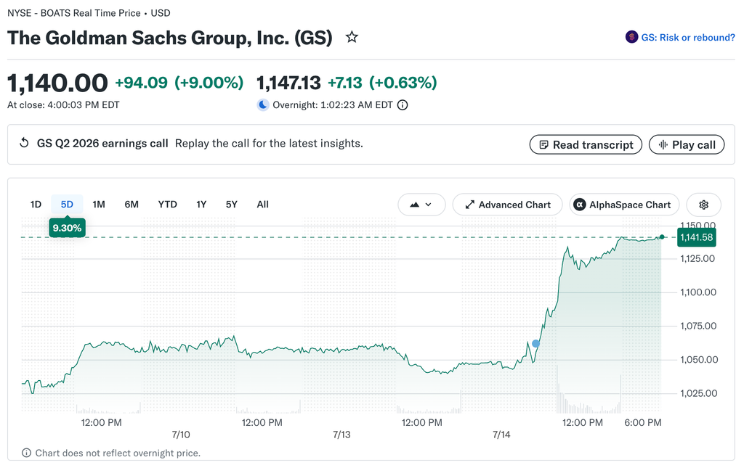Viewport: 744px width, 473px height.
Task: Open chart type dropdown
Action: pyautogui.click(x=421, y=205)
